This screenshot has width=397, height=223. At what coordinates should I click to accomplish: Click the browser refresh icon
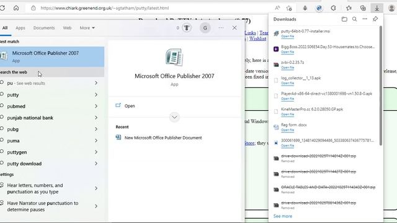pos(2,8)
